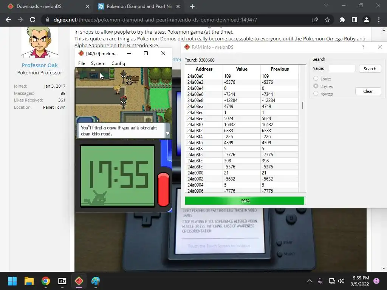Click the site lock icon in address bar
Viewport: 387px width, 290px height.
[x=48, y=20]
